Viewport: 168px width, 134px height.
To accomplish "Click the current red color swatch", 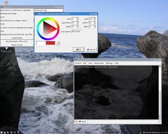I will point(50,43).
